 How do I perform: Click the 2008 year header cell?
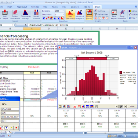[x=32, y=73]
